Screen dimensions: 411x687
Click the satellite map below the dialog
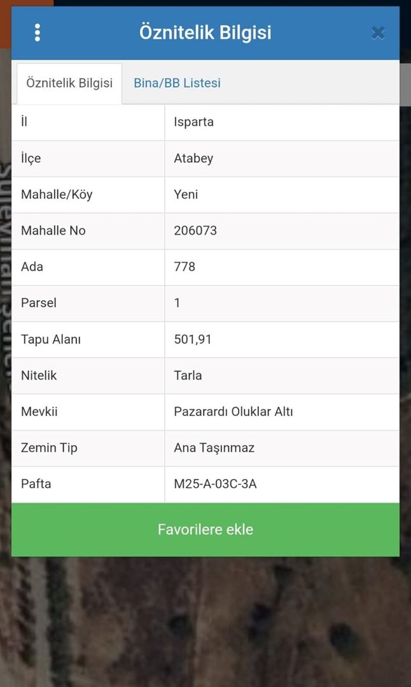pyautogui.click(x=205, y=623)
